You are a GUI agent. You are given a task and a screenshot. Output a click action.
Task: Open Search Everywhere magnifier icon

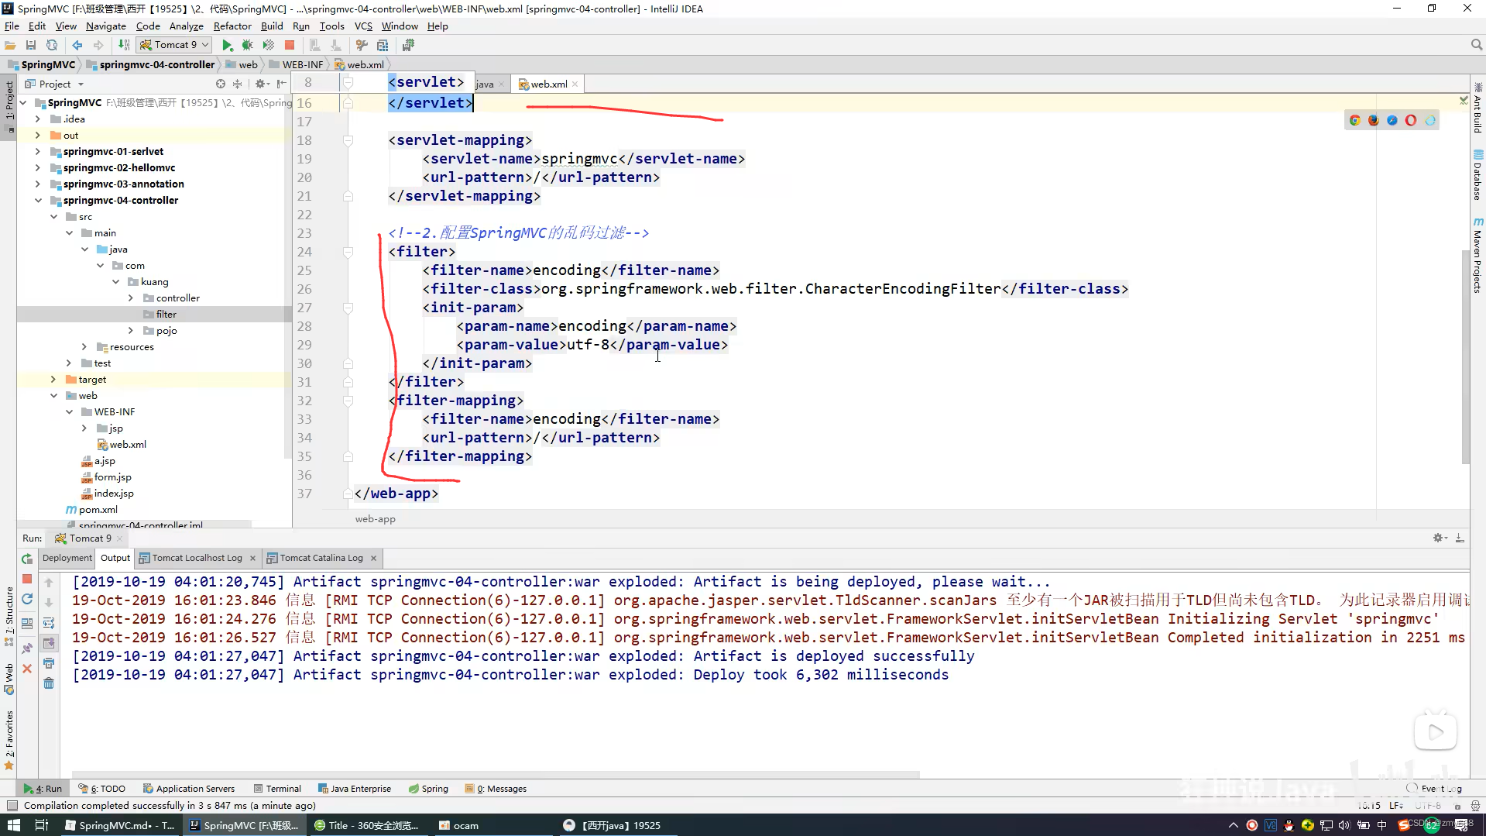[x=1476, y=45]
